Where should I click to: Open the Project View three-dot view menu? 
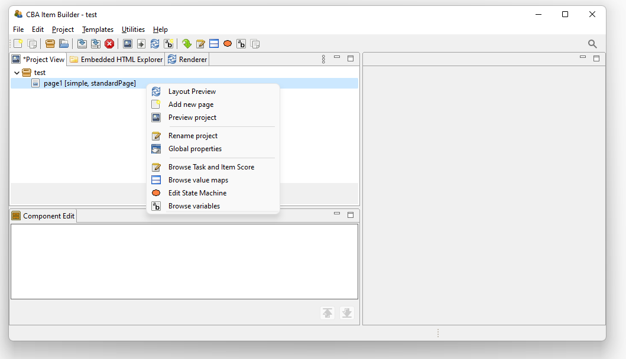[323, 59]
